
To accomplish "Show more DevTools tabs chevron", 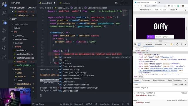I will click(x=166, y=44).
